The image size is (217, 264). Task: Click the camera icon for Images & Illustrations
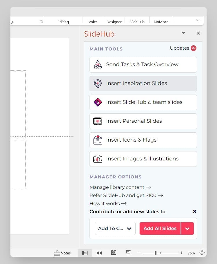[x=98, y=159]
